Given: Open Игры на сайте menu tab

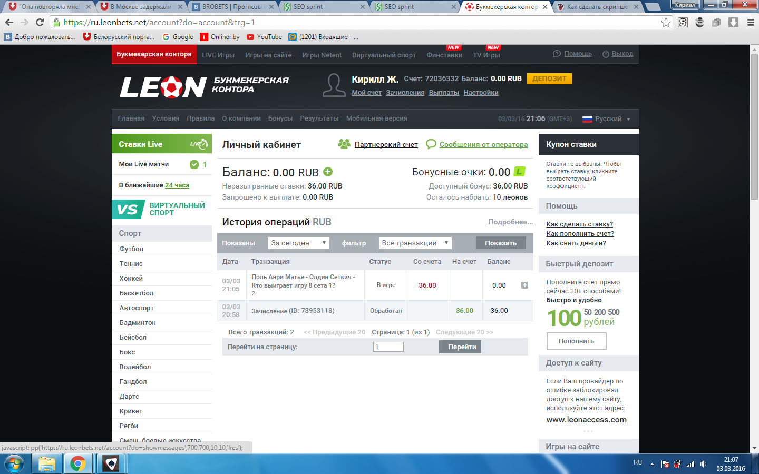Looking at the screenshot, I should coord(268,55).
